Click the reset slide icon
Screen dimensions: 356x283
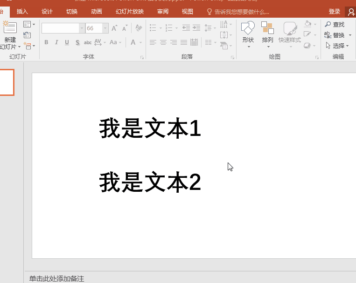(x=27, y=35)
